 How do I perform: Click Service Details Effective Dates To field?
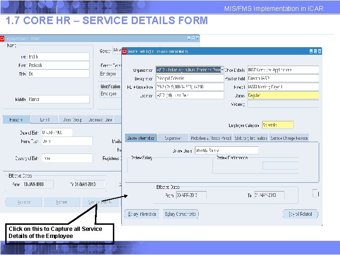click(269, 195)
